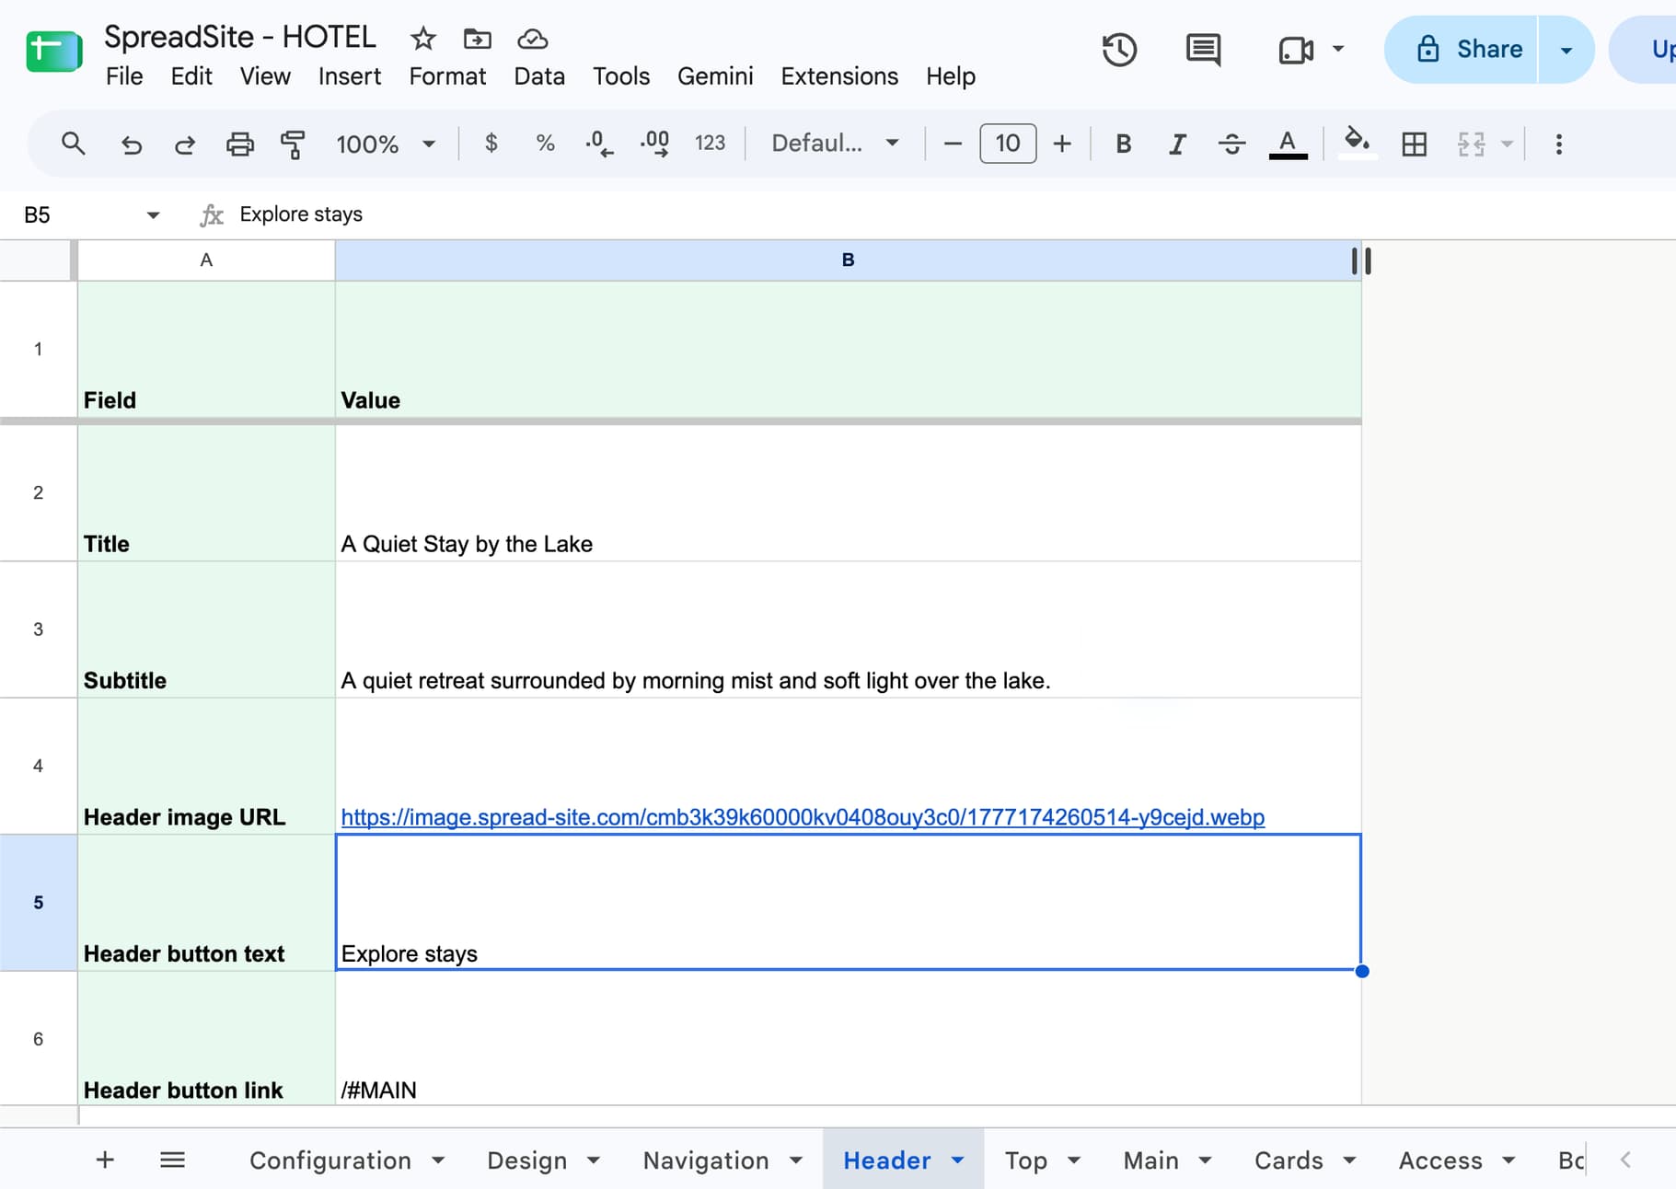Image resolution: width=1676 pixels, height=1189 pixels.
Task: Open the header image URL link
Action: pyautogui.click(x=803, y=817)
